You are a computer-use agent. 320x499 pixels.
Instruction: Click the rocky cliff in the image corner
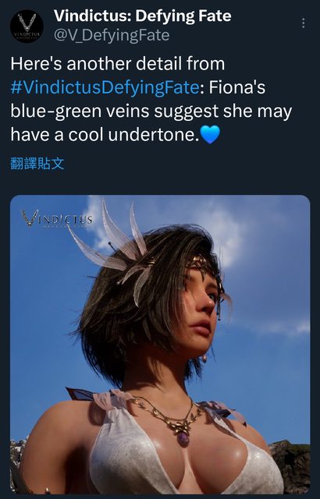[291, 465]
